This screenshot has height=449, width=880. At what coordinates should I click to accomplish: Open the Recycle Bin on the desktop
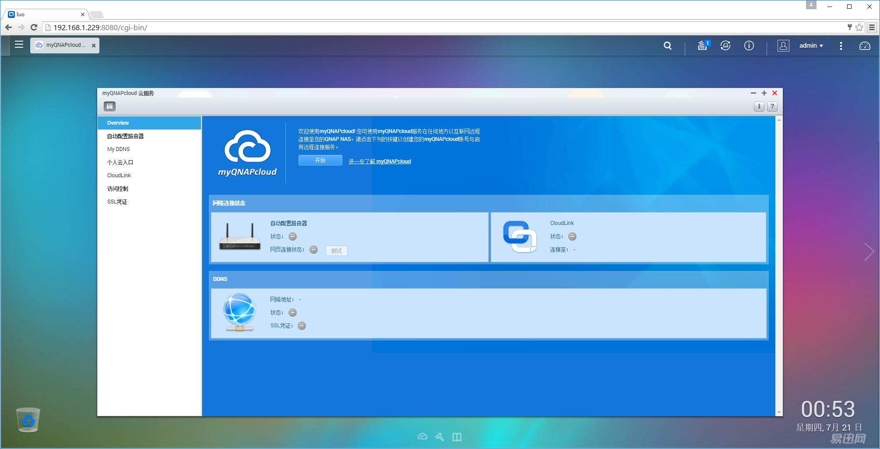point(28,420)
